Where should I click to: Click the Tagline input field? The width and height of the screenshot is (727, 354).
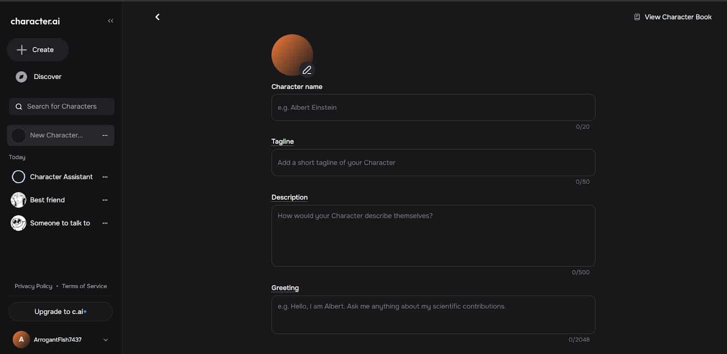(x=433, y=162)
